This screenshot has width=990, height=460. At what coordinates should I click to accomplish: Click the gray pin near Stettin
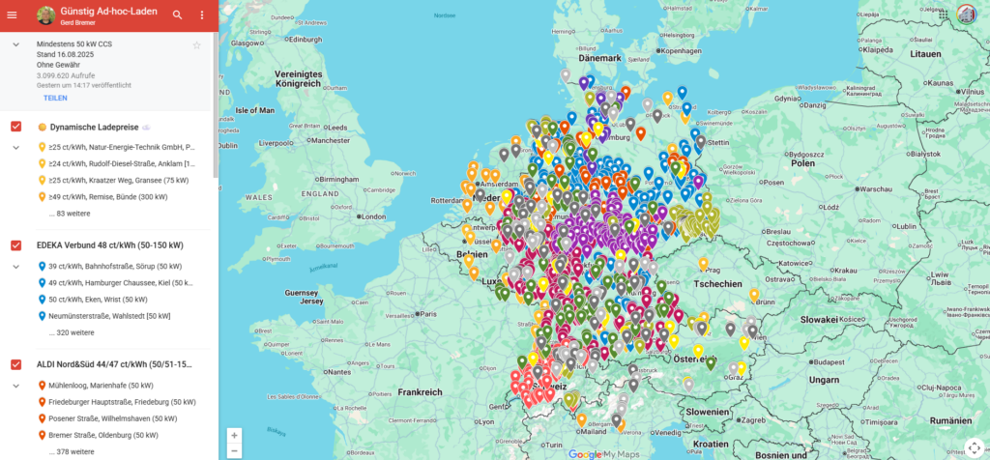tap(700, 141)
